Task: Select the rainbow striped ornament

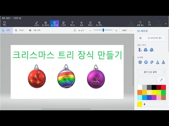Action: pos(66,76)
